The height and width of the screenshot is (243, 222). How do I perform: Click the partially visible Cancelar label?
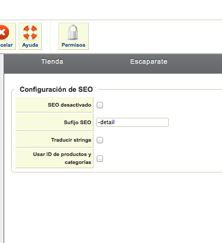pos(6,45)
